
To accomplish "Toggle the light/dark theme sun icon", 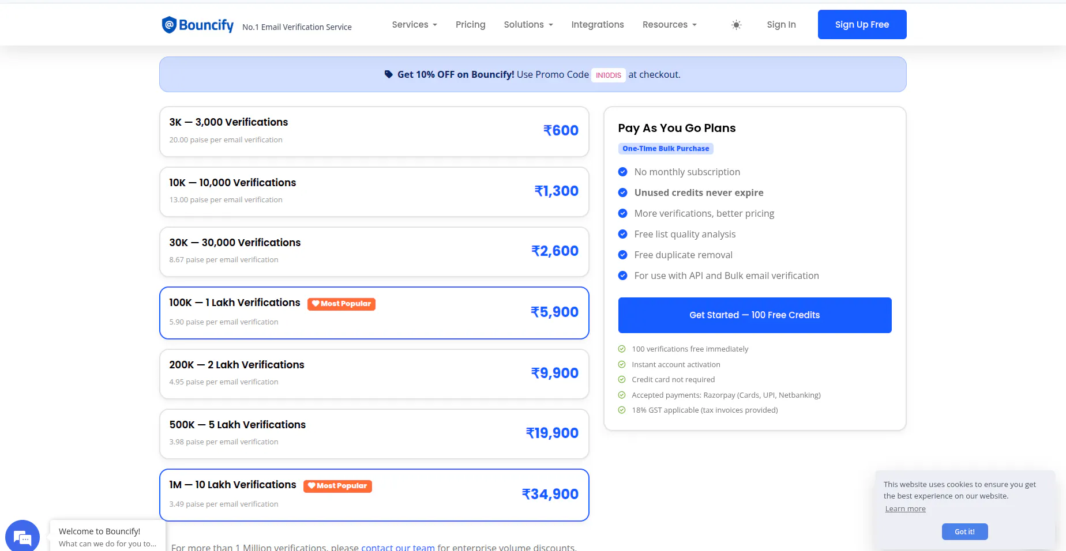I will click(737, 25).
